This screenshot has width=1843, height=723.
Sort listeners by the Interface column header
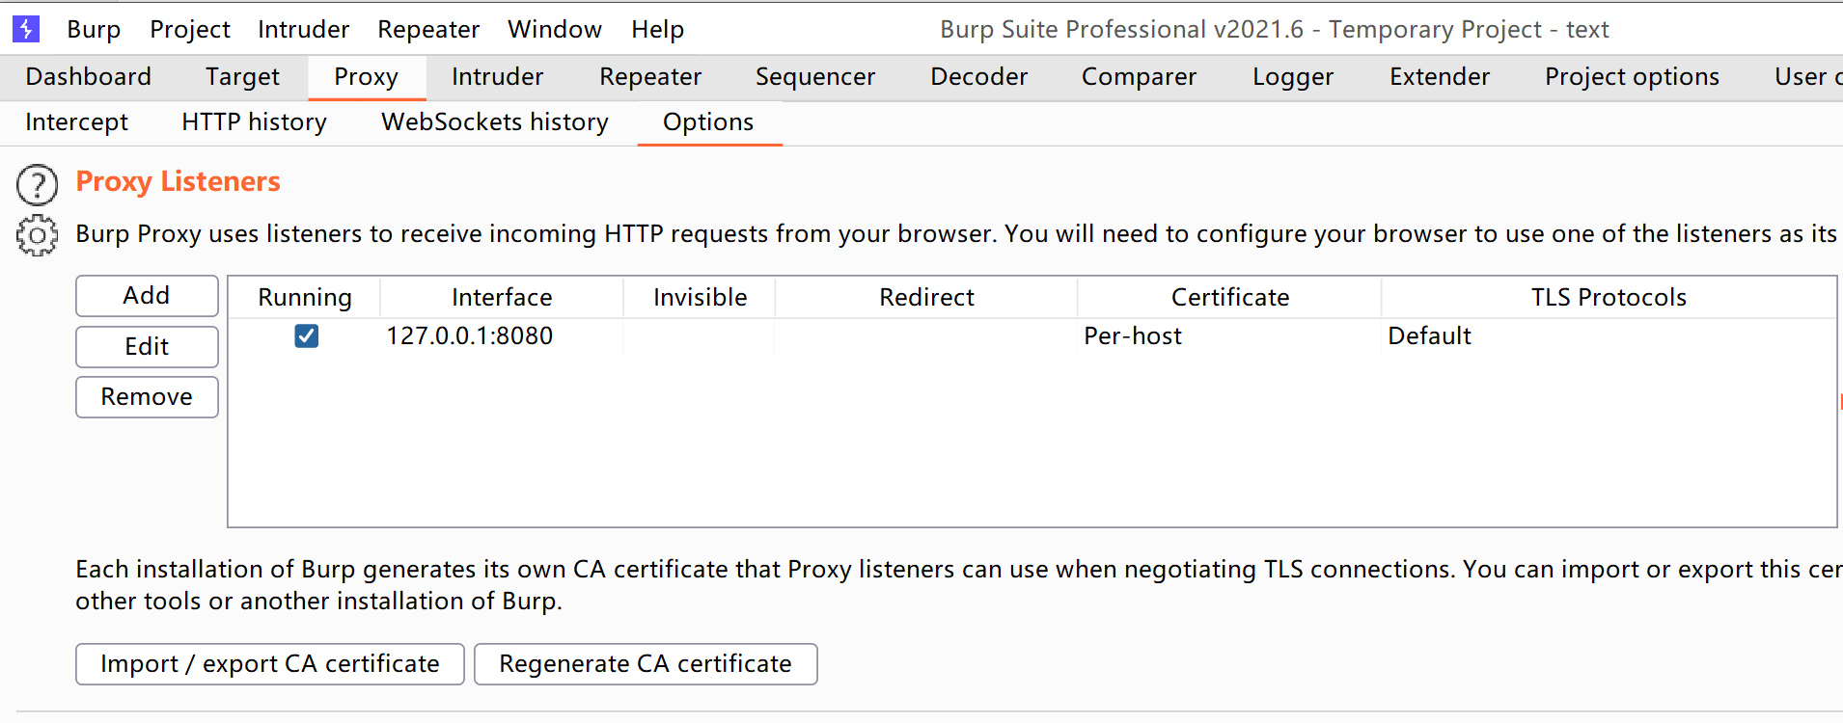502,298
